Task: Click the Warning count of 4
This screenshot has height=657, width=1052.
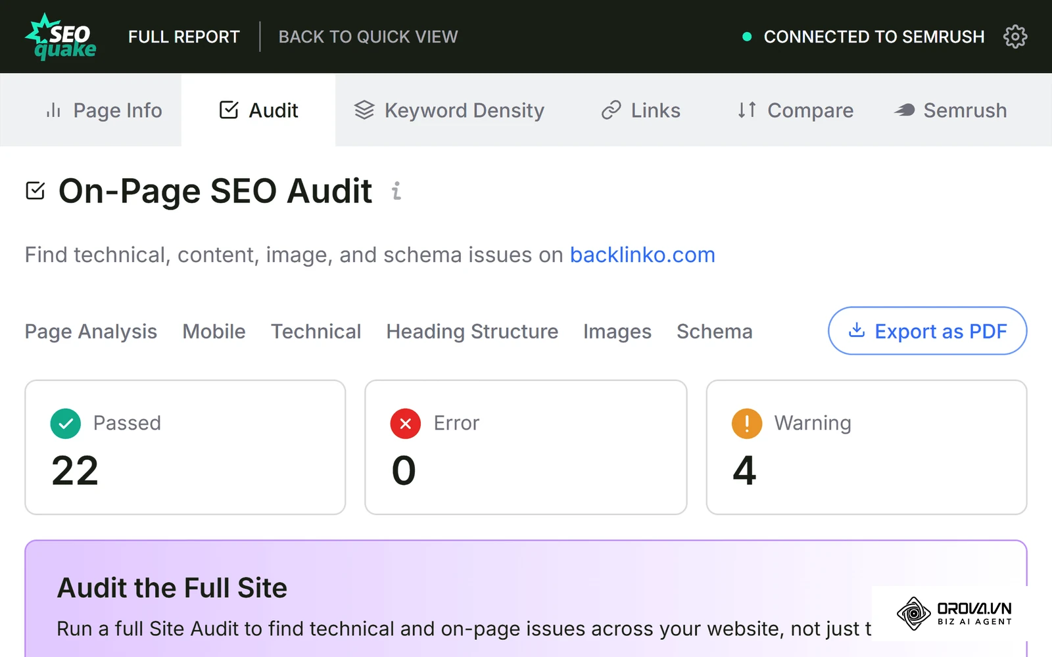Action: coord(744,471)
